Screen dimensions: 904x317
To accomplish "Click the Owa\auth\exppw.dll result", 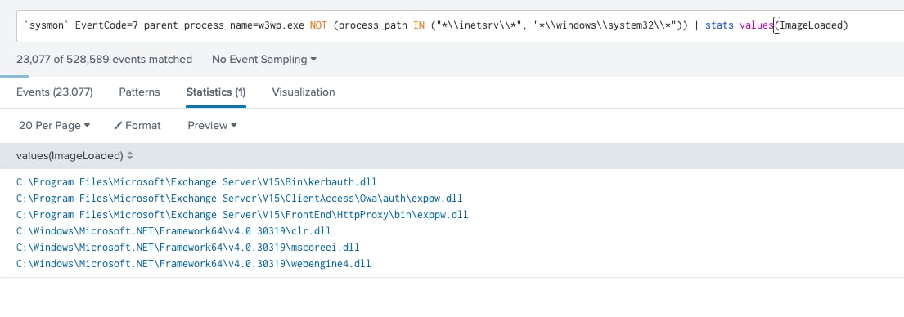I will pos(239,199).
